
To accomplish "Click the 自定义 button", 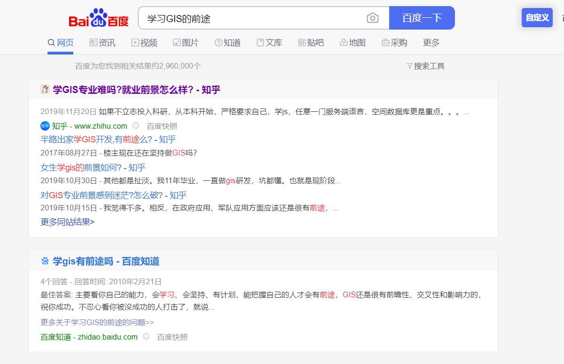I will (x=537, y=18).
